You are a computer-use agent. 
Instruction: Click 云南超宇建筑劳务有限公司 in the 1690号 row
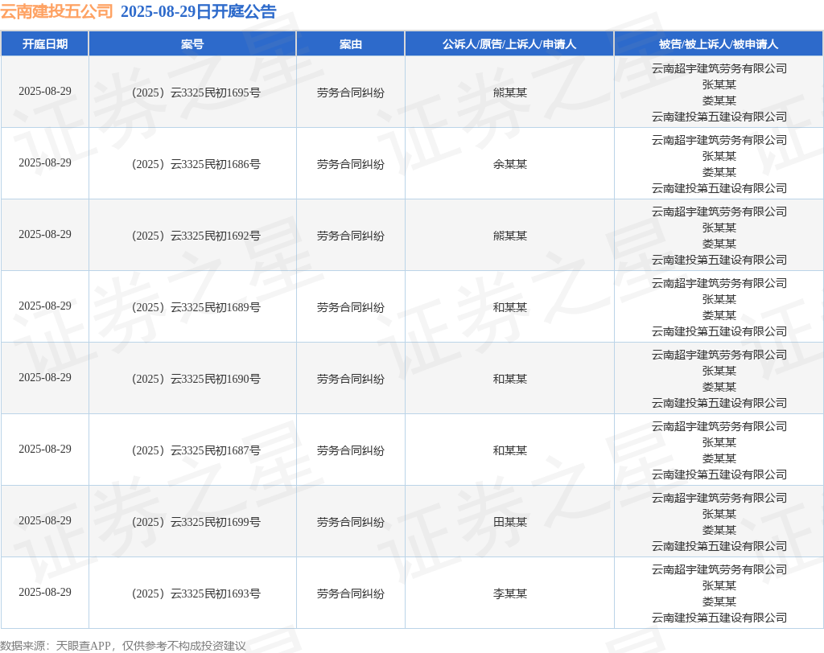(x=719, y=355)
